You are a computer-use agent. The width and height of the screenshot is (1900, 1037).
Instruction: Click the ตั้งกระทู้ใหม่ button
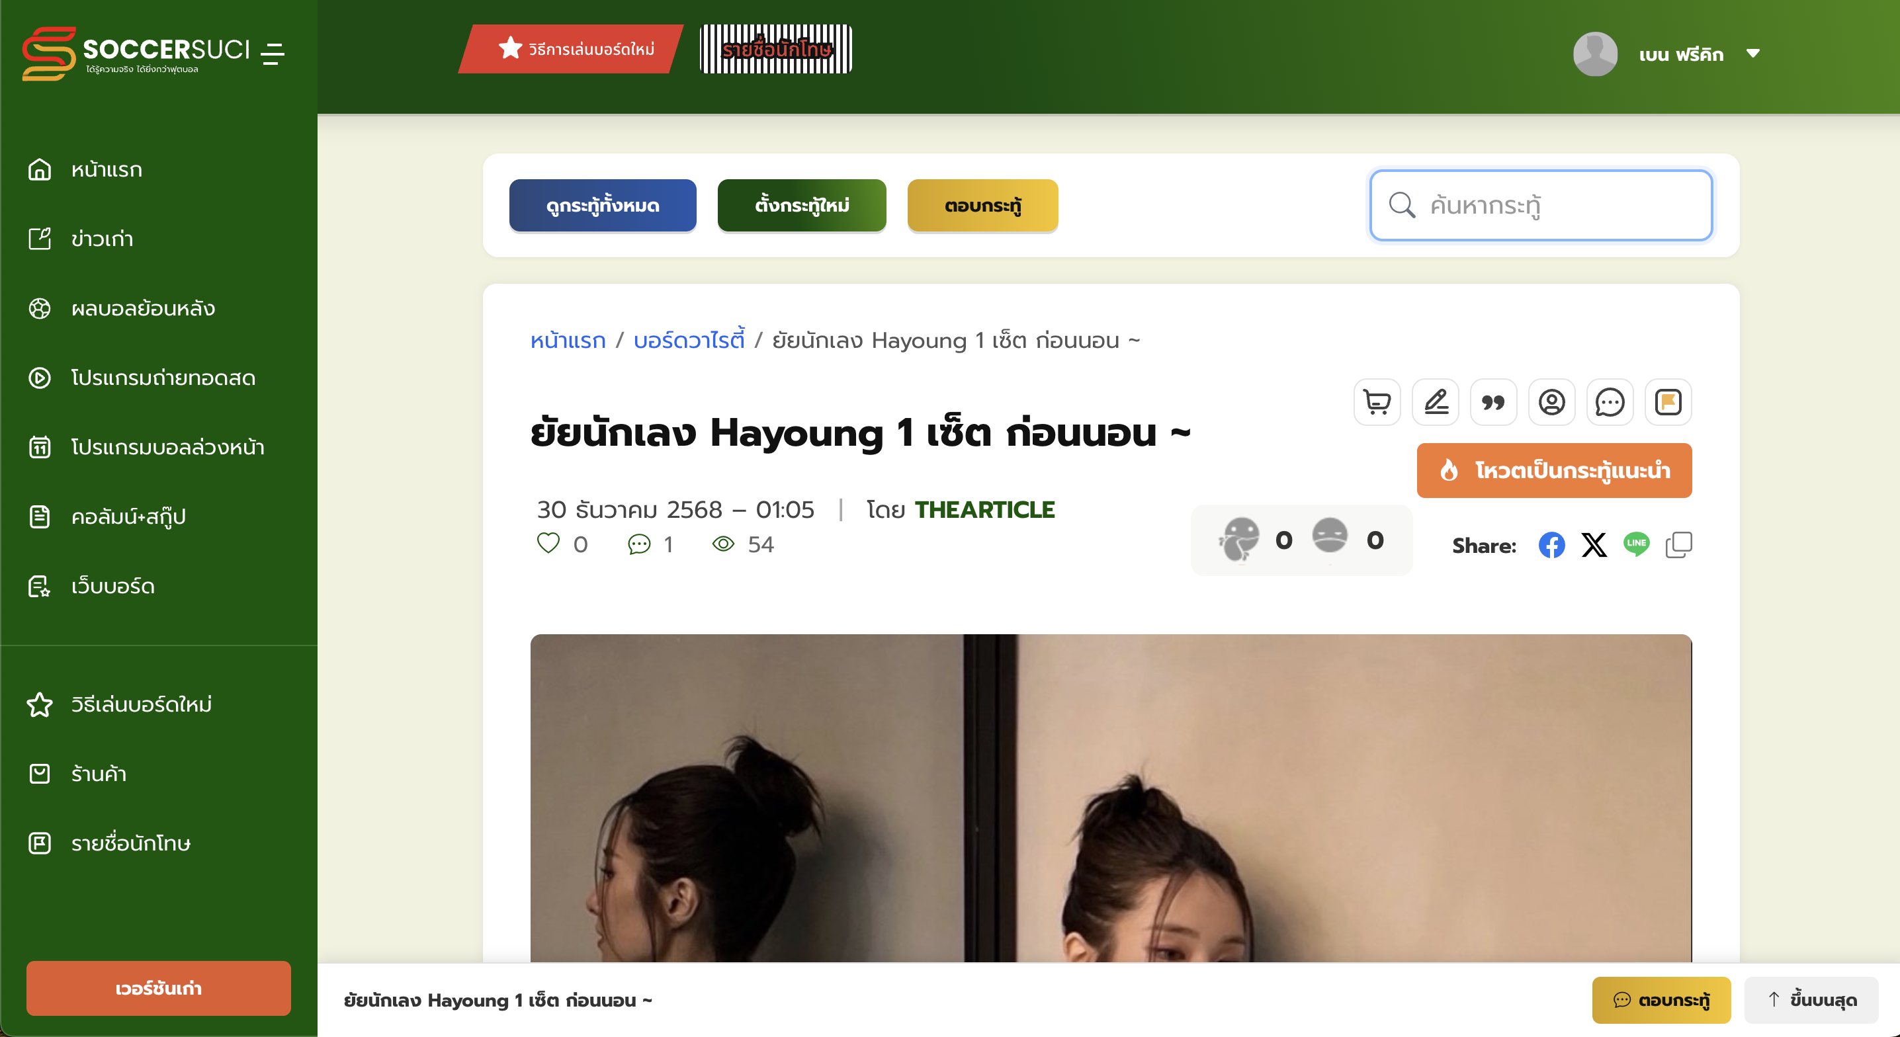[801, 205]
